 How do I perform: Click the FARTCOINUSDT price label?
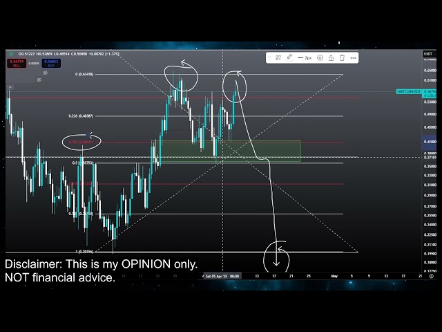407,92
